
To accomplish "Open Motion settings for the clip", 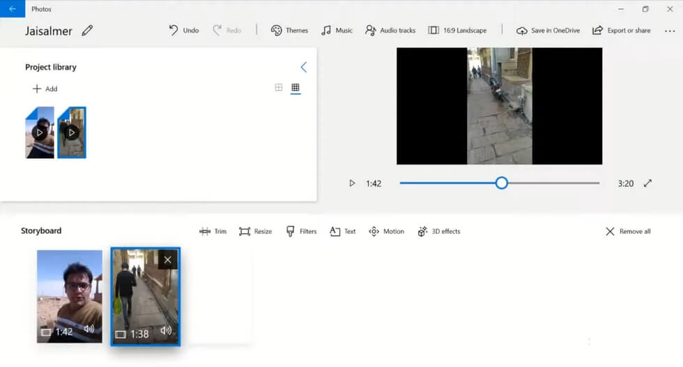I will pos(386,232).
